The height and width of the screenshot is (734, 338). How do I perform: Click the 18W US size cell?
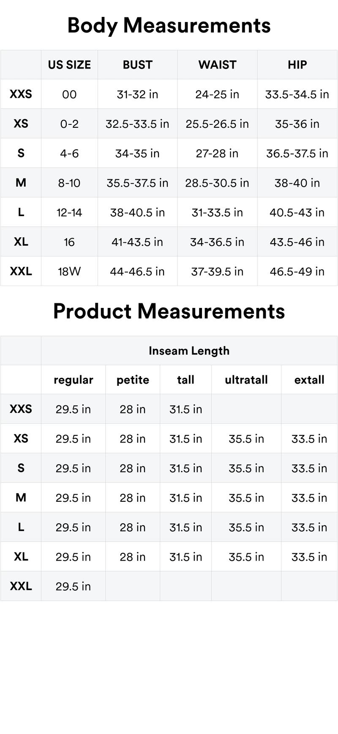tap(69, 271)
